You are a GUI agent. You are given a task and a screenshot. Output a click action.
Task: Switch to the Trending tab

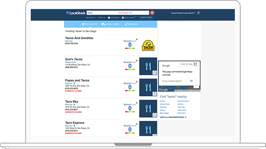pos(131,24)
